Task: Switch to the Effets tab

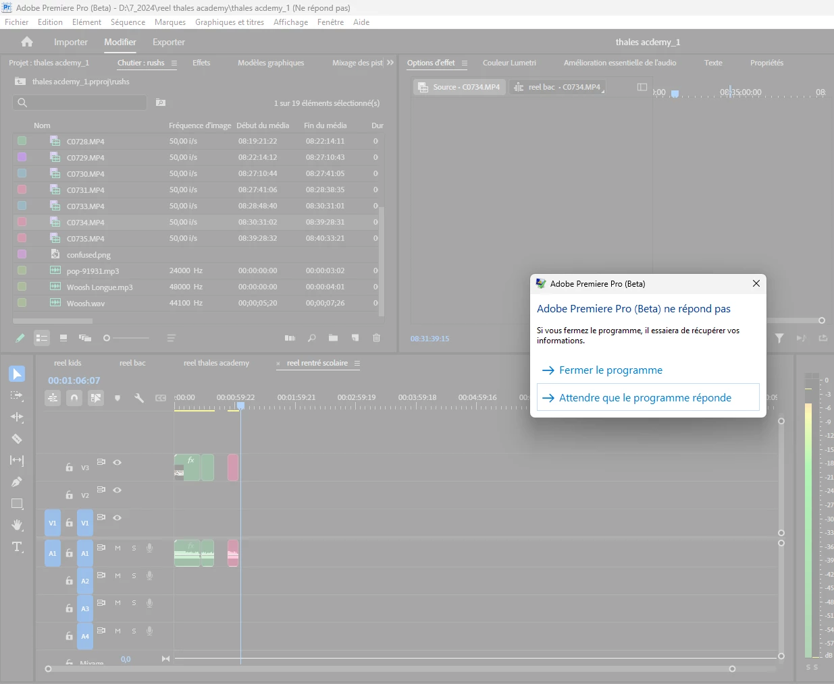Action: pyautogui.click(x=201, y=63)
